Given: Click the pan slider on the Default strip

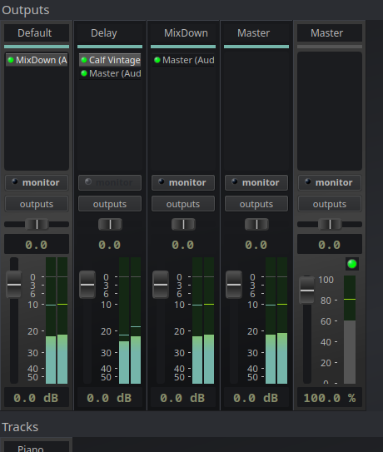Looking at the screenshot, I should tap(37, 224).
